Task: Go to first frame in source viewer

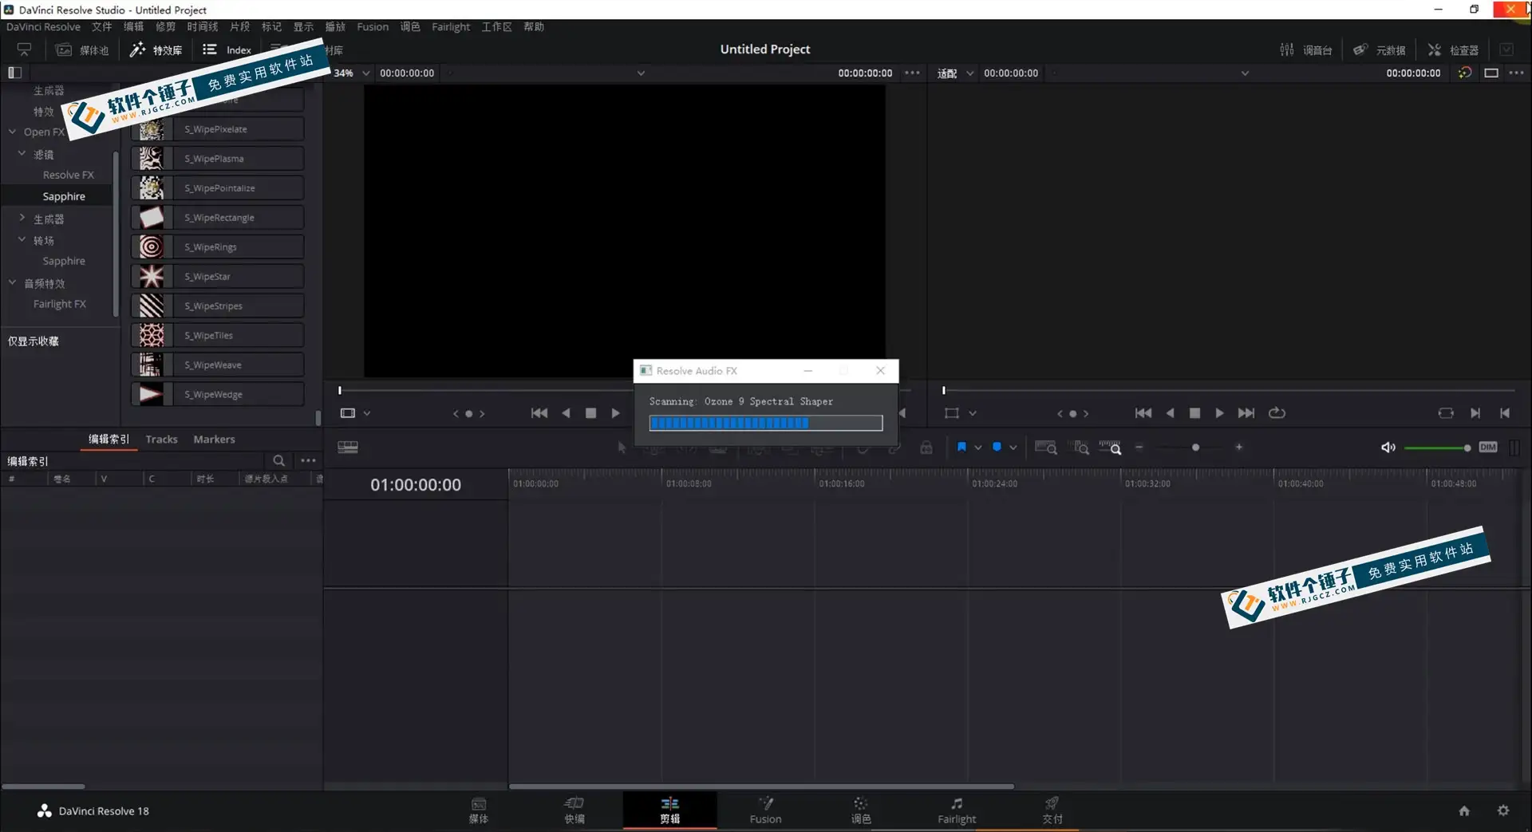Action: [x=539, y=413]
